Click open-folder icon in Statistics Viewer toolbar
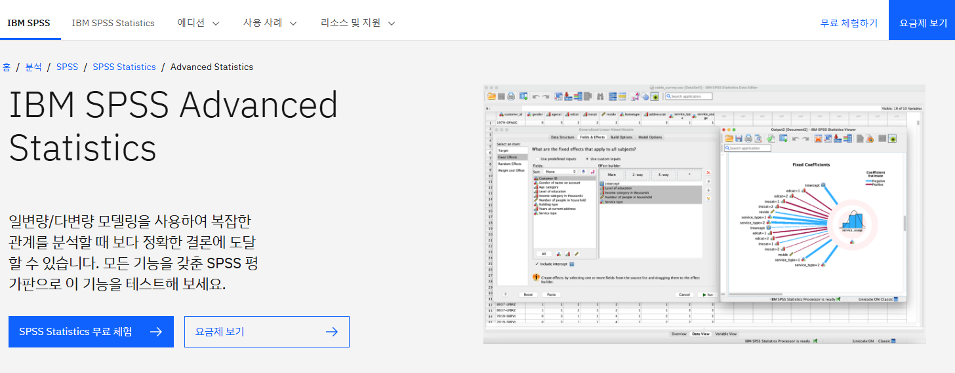 [729, 139]
